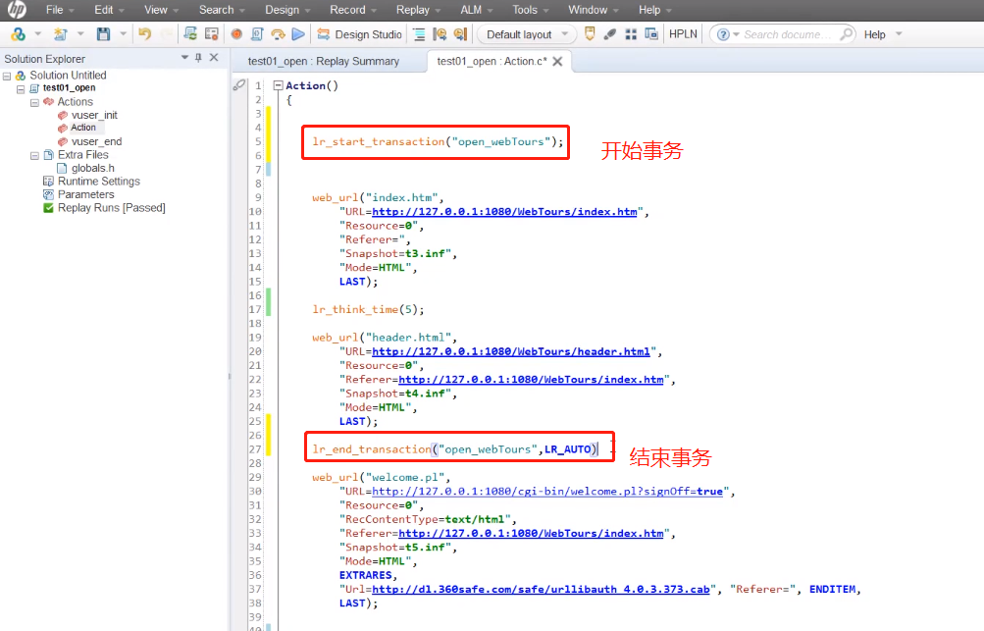Close the Solution Explorer panel
The width and height of the screenshot is (984, 631).
coord(214,58)
